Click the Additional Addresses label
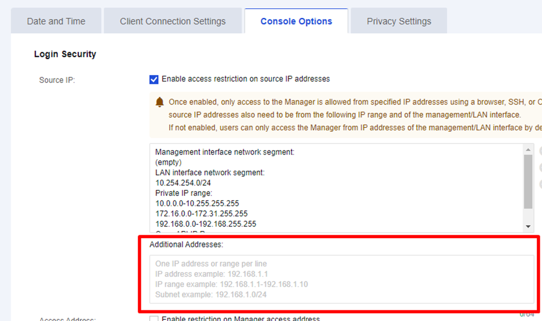 (186, 245)
